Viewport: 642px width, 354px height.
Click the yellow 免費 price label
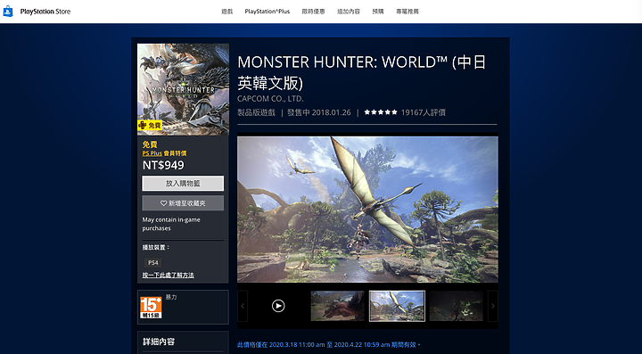[150, 144]
